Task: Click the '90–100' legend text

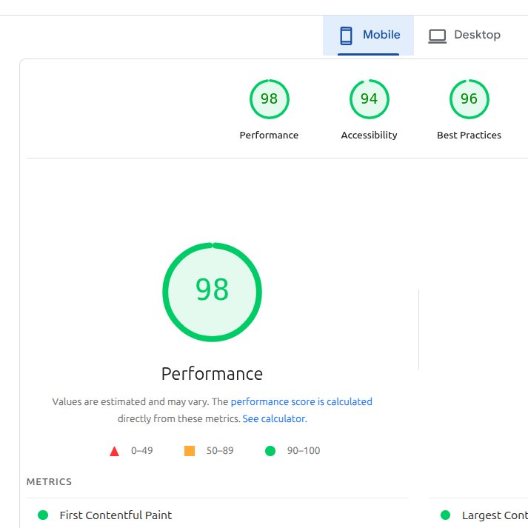Action: click(x=304, y=450)
